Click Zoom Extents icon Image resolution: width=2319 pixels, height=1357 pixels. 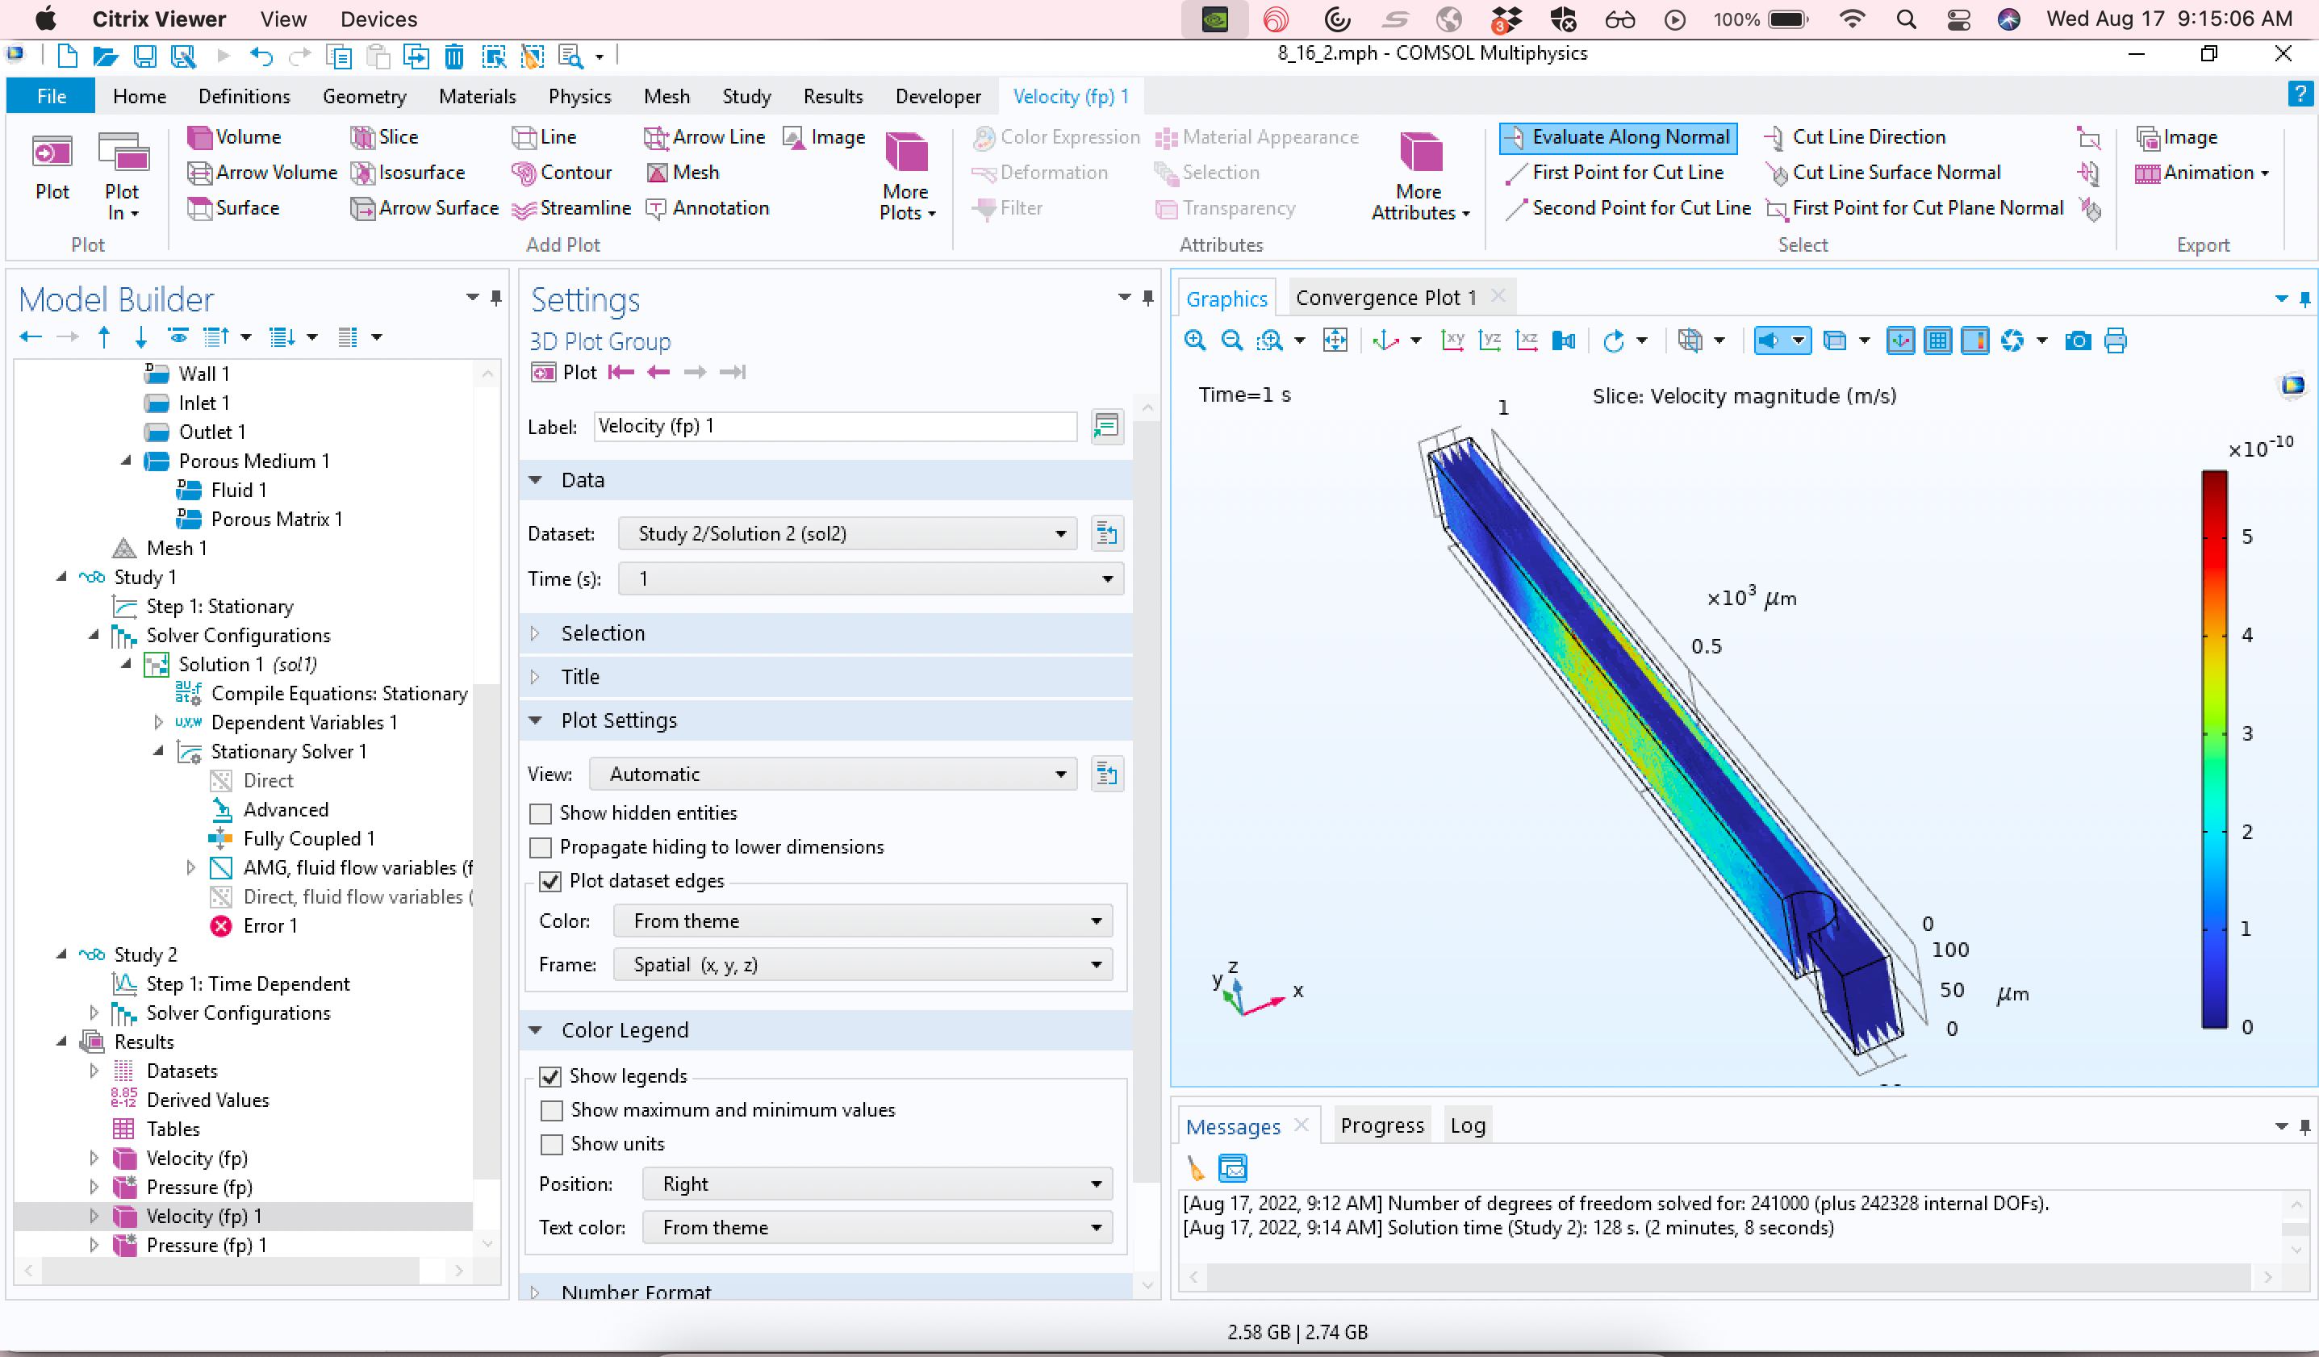(1335, 341)
